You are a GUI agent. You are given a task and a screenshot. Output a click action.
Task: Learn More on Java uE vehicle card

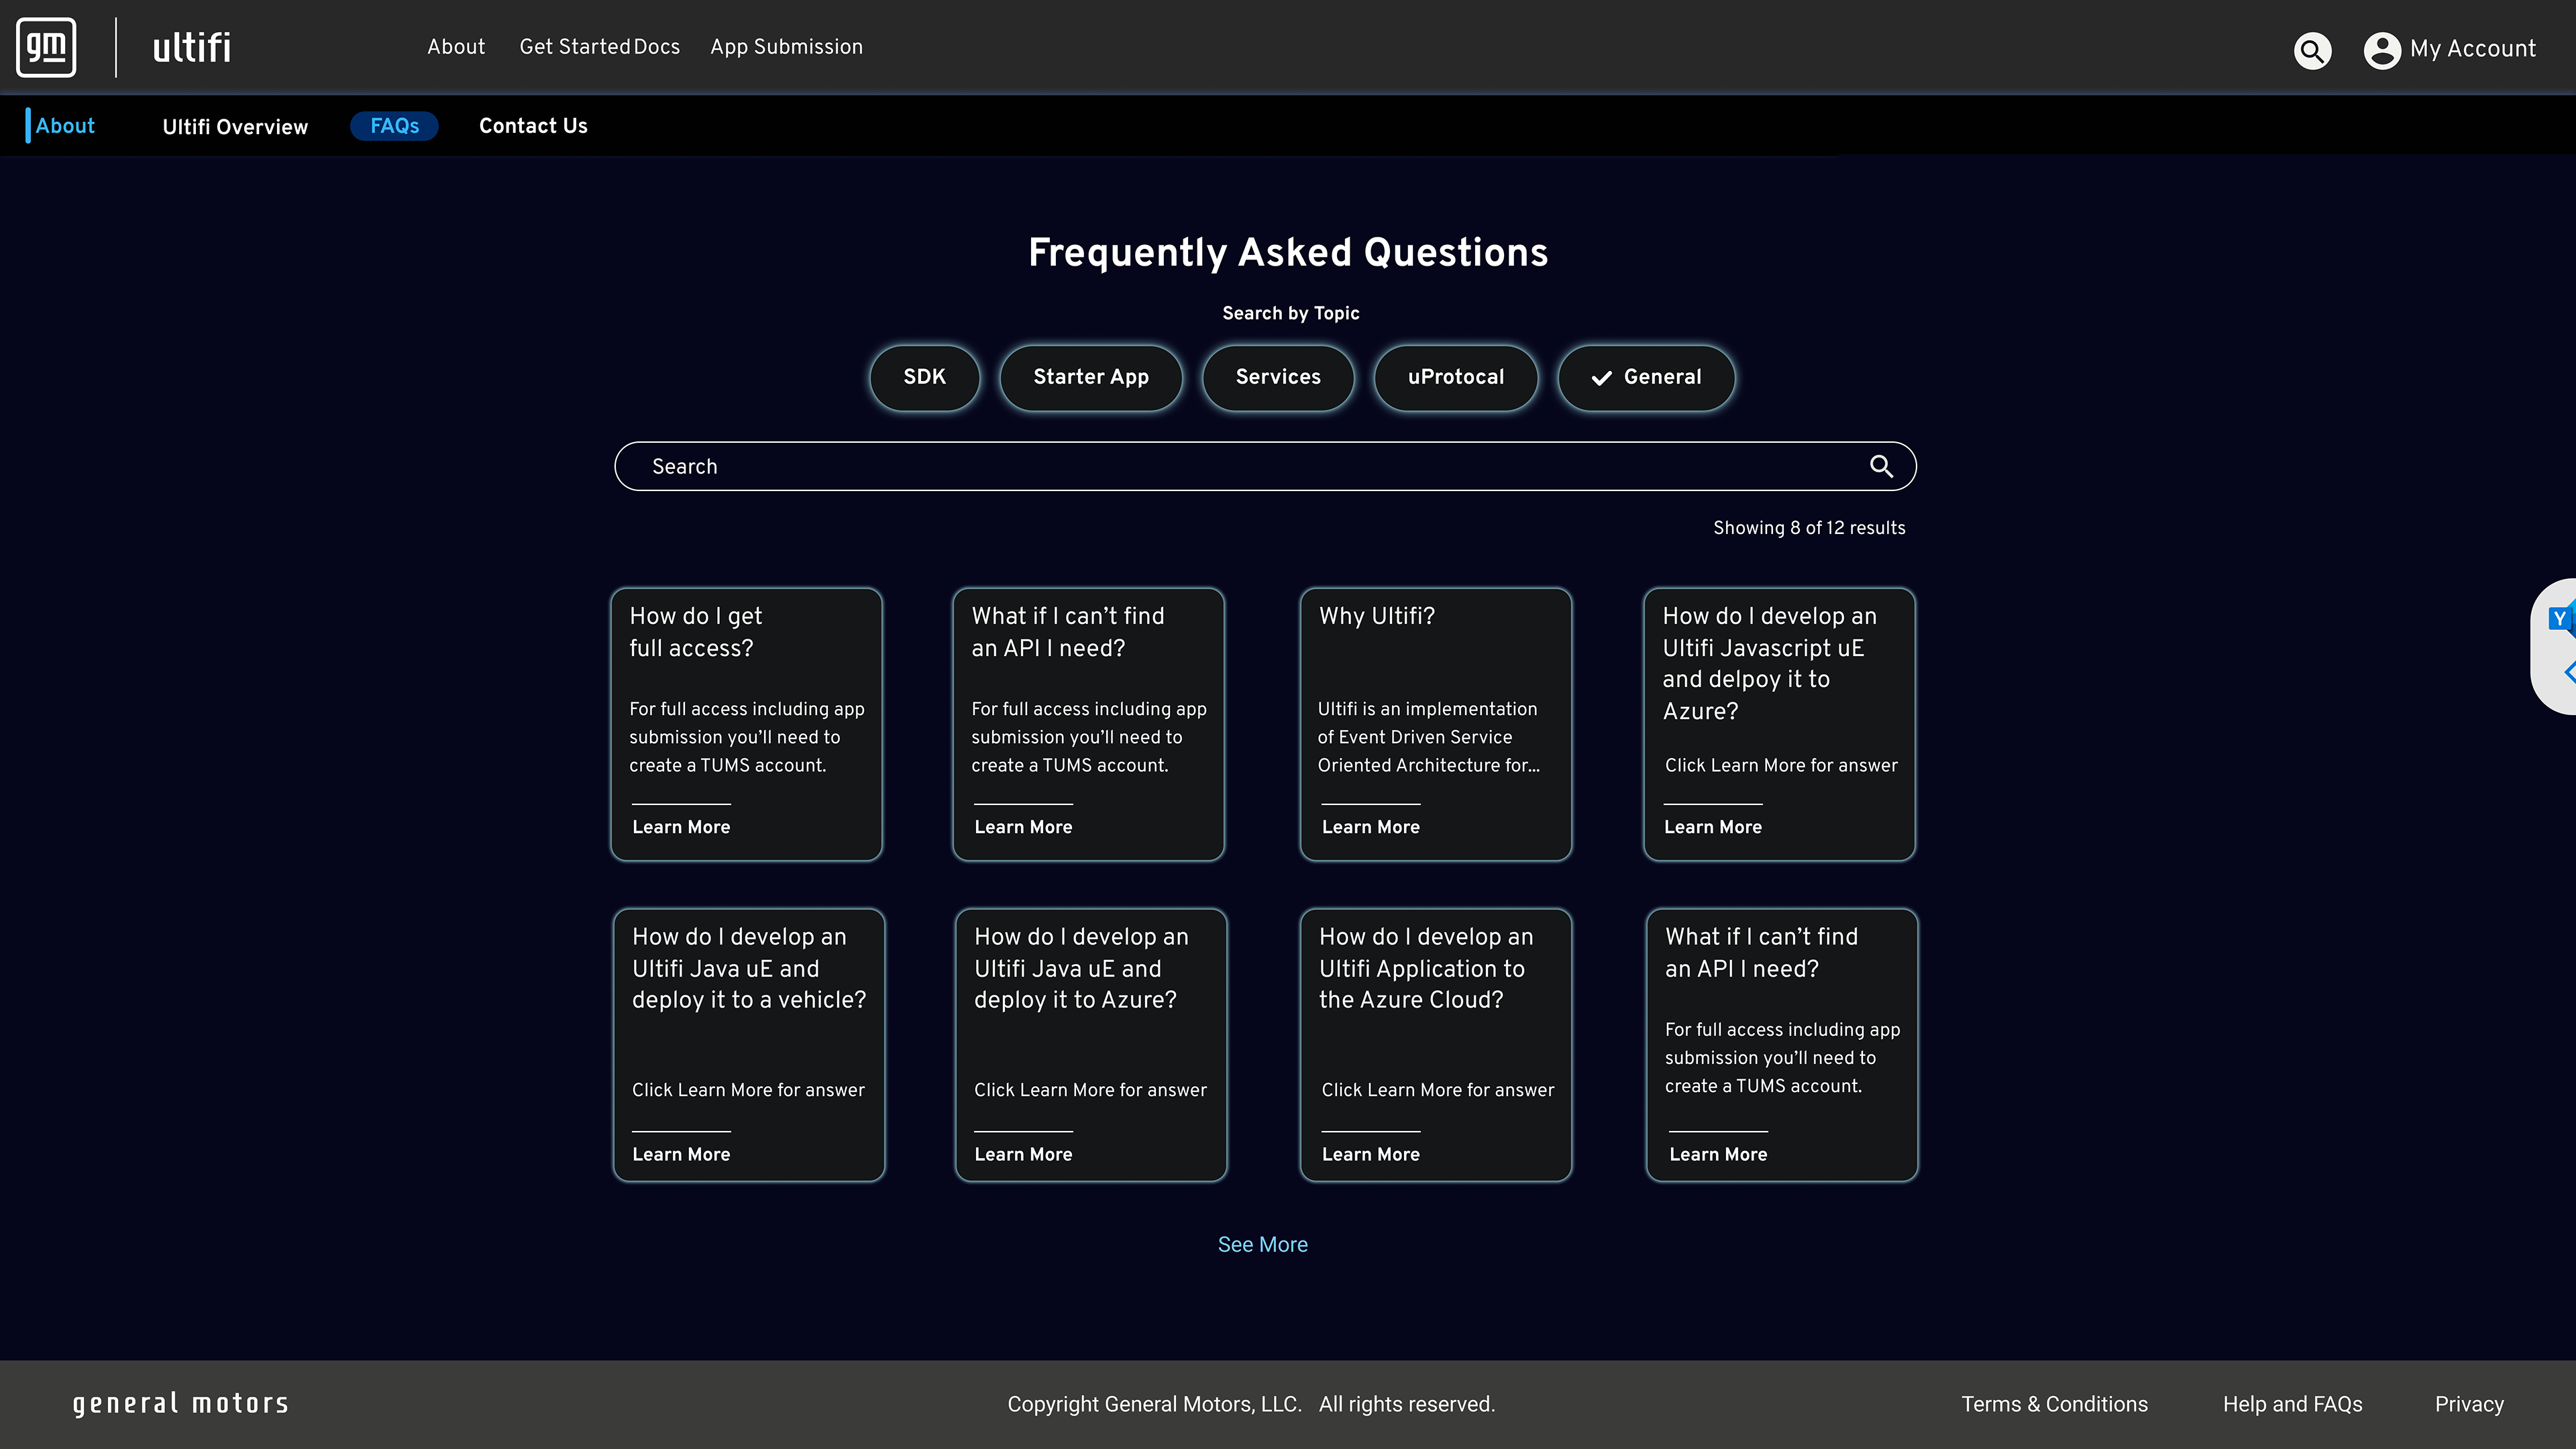(681, 1154)
